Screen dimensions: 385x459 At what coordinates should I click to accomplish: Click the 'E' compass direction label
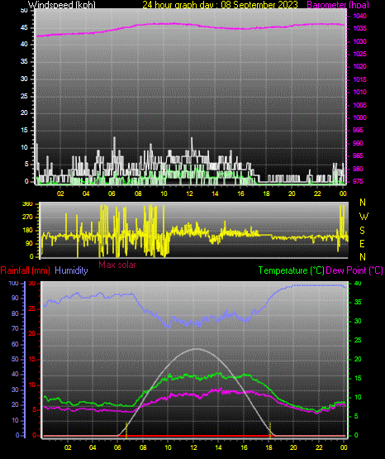click(362, 244)
